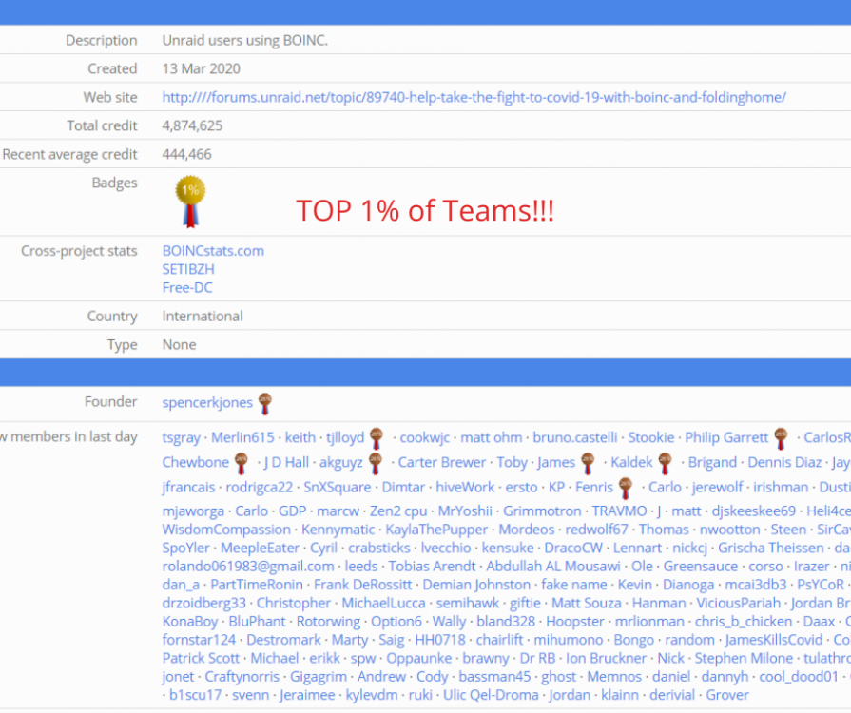Open Greensauce member profile
Image resolution: width=851 pixels, height=713 pixels.
700,567
